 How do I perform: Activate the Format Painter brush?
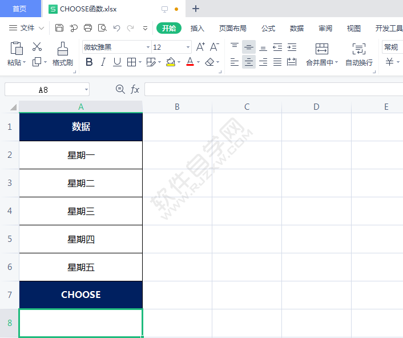pyautogui.click(x=62, y=49)
